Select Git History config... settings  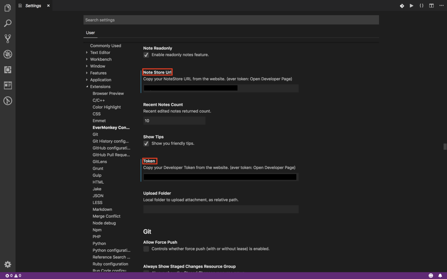pos(111,141)
